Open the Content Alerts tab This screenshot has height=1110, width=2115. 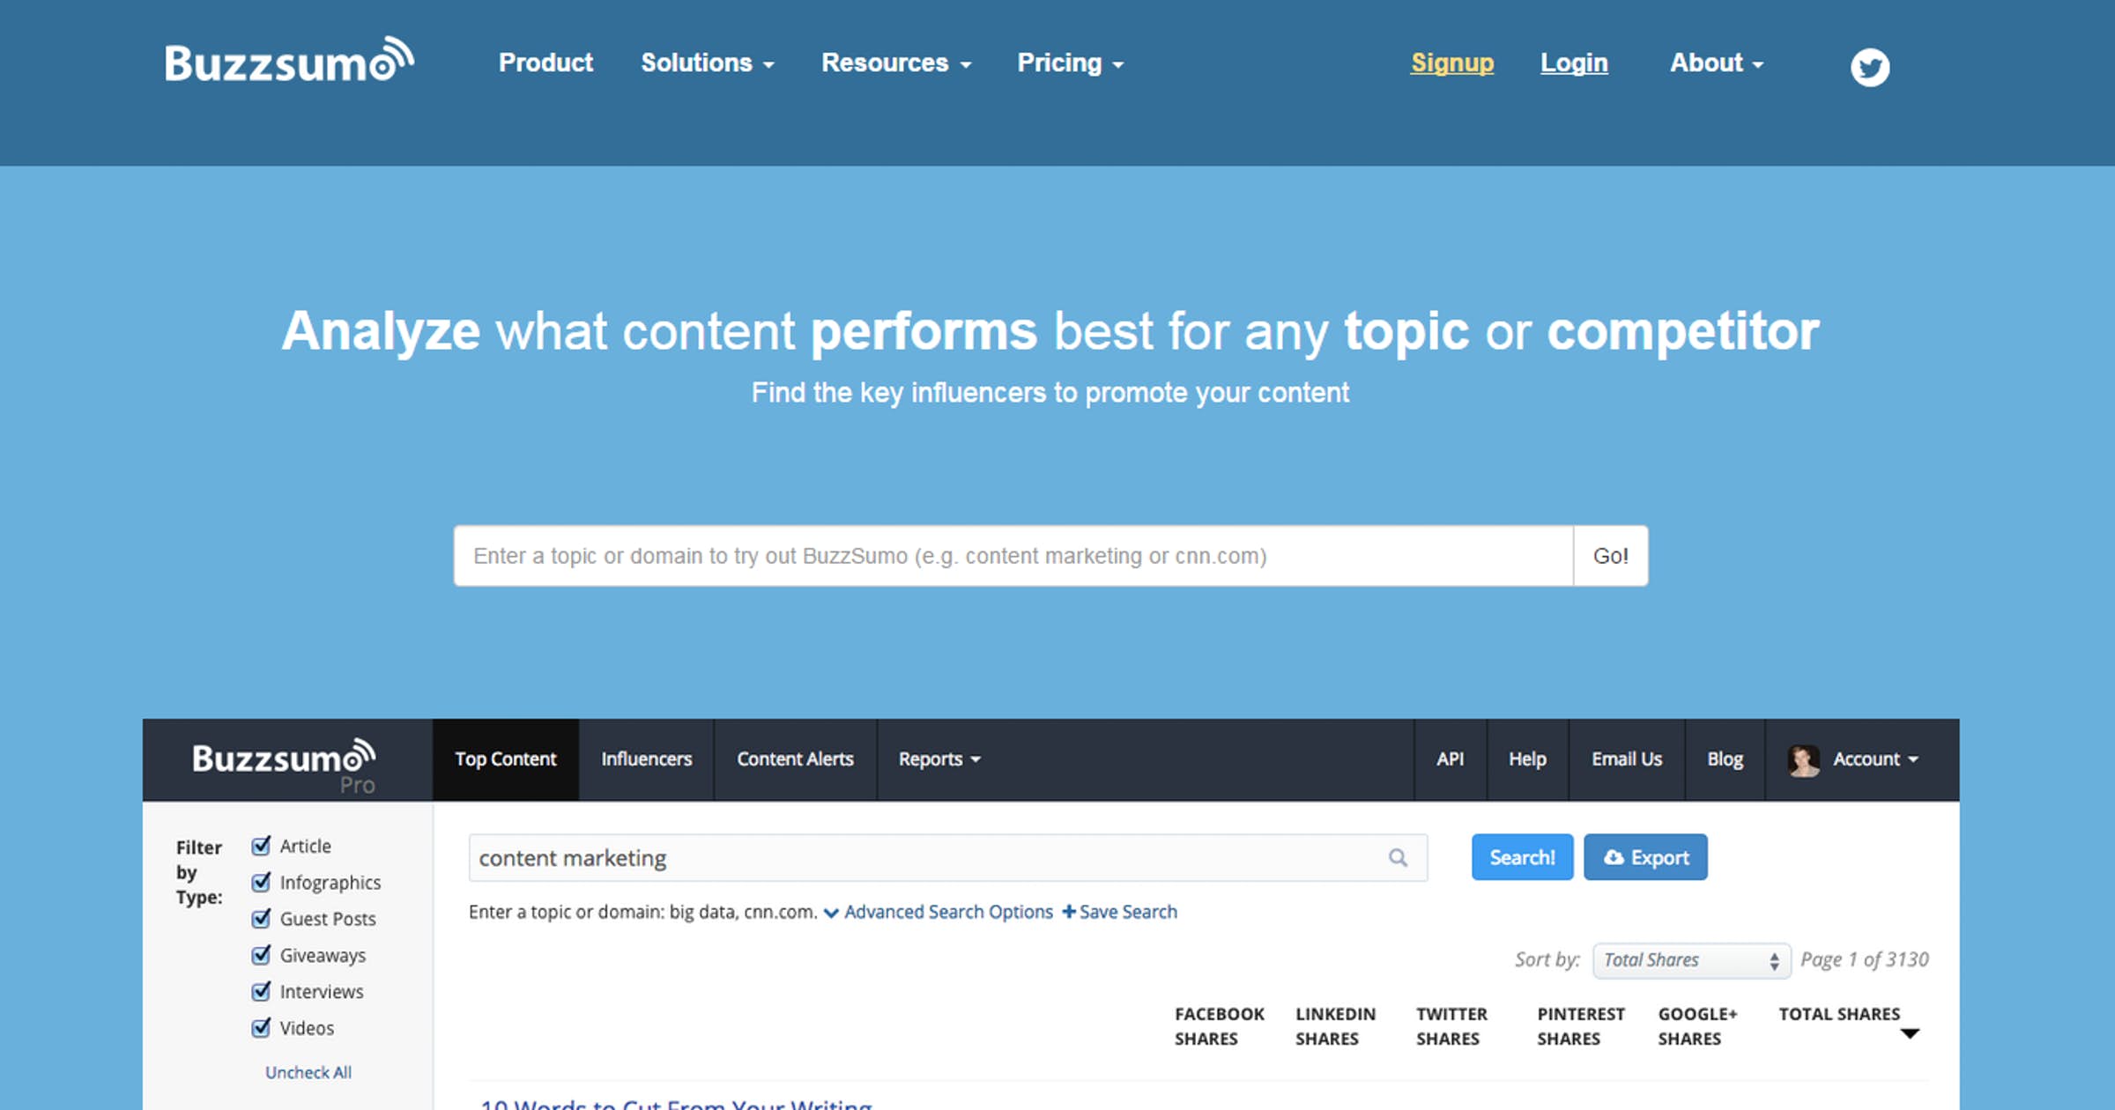click(x=796, y=759)
